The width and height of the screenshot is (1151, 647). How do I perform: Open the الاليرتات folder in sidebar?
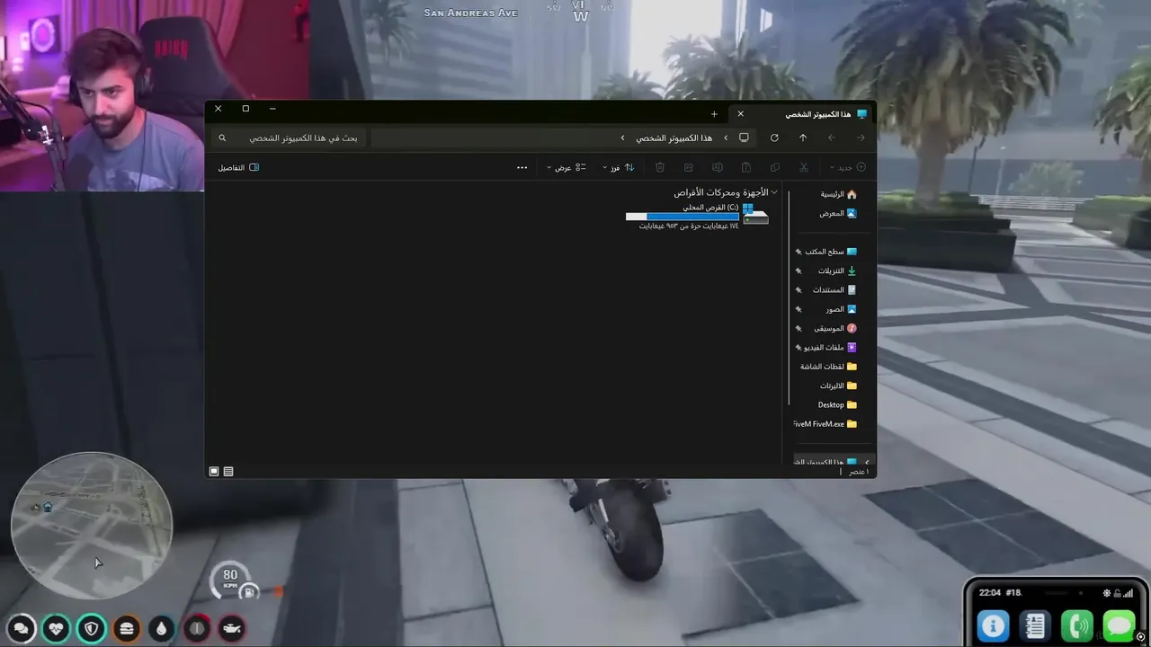[x=838, y=386]
